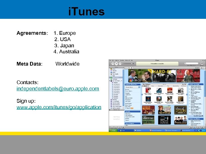Switch to Microsoft PowerPoint taskbar item
The image size is (206, 154).
tap(157, 131)
